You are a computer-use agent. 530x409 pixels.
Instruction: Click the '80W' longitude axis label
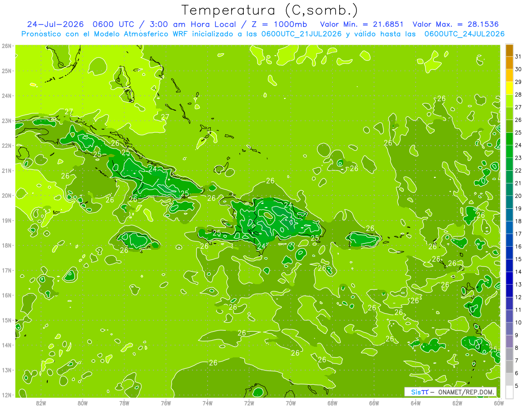[x=83, y=403]
